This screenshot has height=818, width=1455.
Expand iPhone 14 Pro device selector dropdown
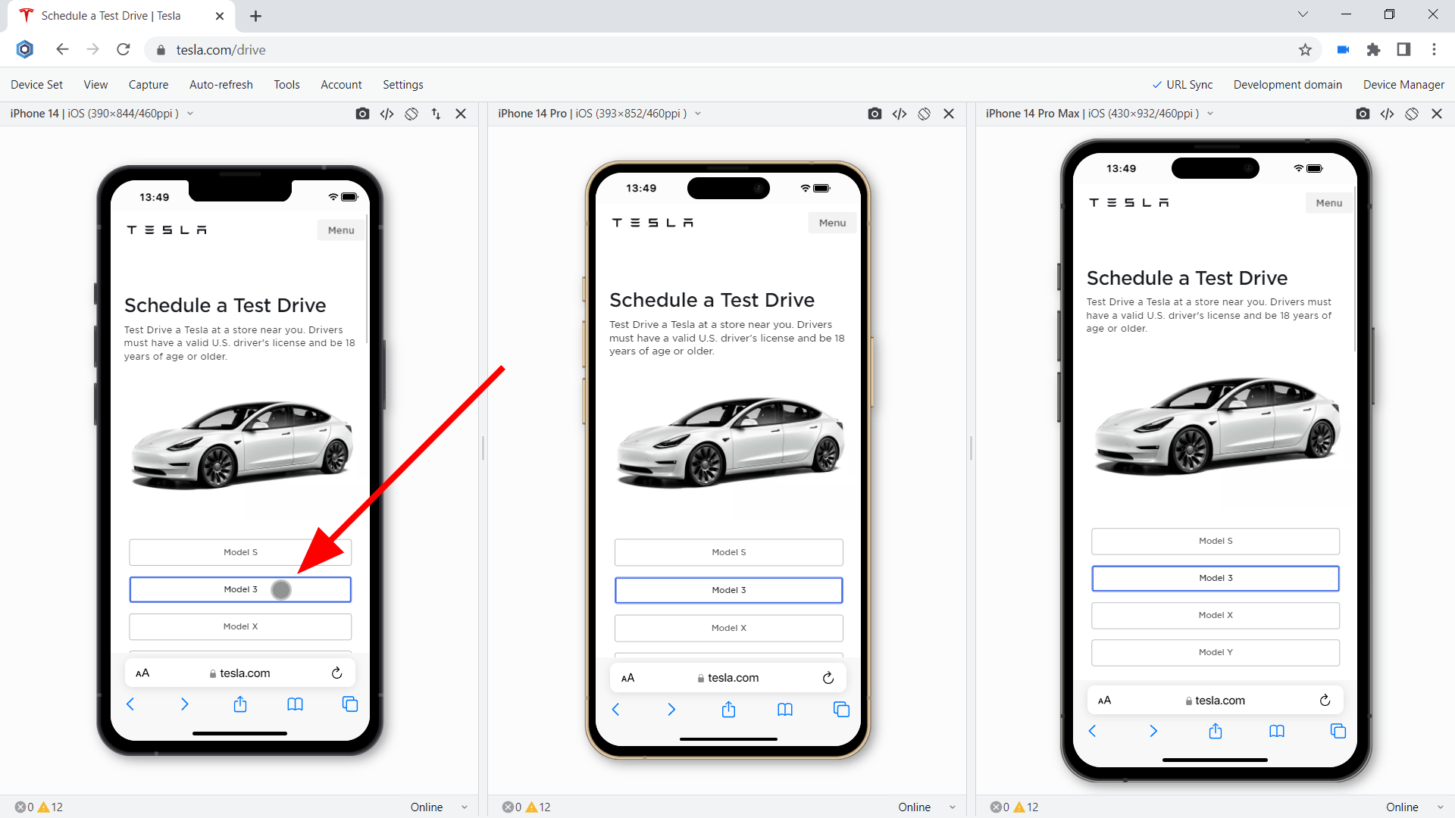(x=698, y=114)
